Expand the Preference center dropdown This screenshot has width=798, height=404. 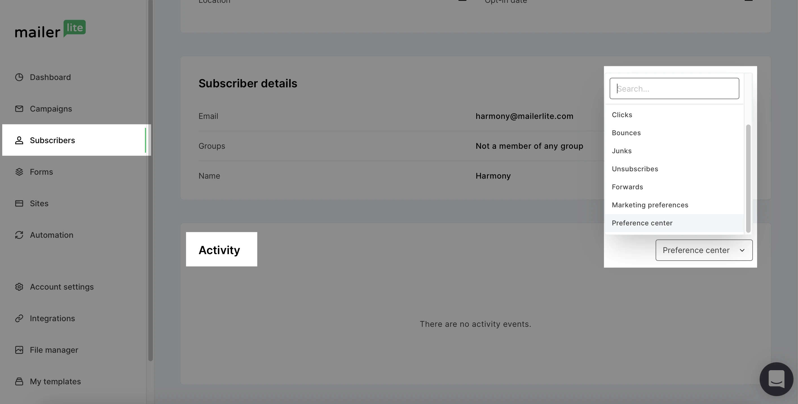pos(704,250)
